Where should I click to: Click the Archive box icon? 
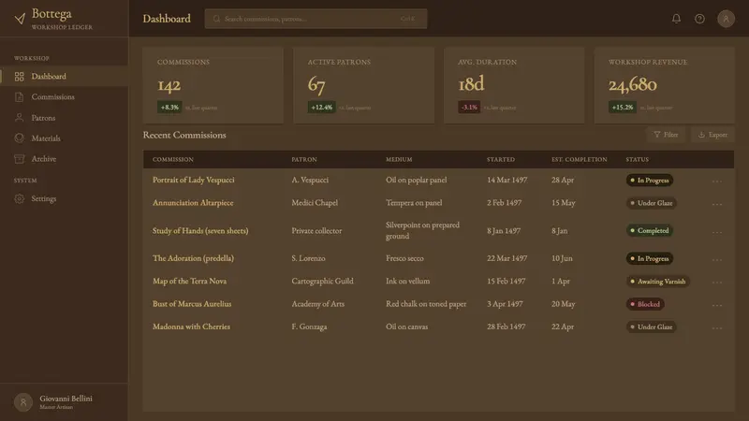(x=19, y=158)
